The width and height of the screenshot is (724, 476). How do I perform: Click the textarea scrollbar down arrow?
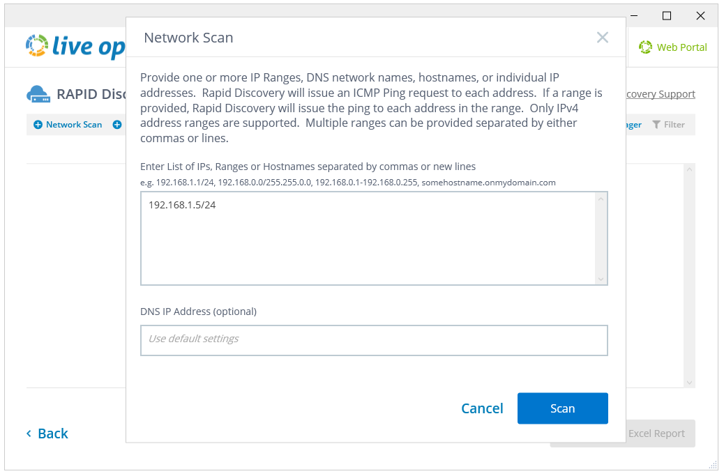601,279
